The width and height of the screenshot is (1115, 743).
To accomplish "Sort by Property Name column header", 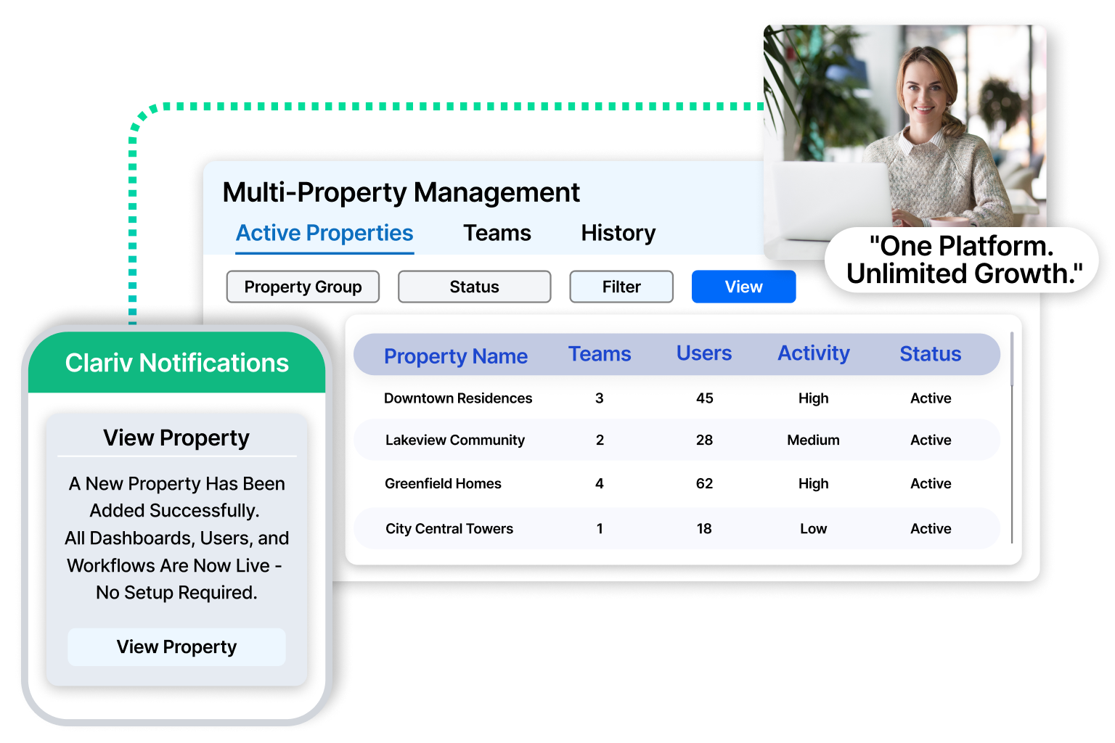I will point(455,356).
